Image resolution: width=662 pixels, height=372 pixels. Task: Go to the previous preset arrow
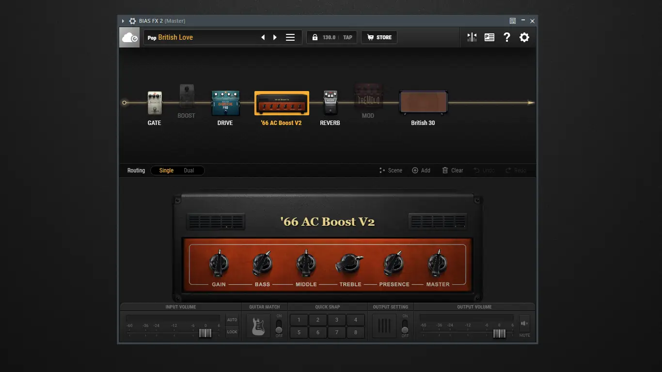(263, 37)
